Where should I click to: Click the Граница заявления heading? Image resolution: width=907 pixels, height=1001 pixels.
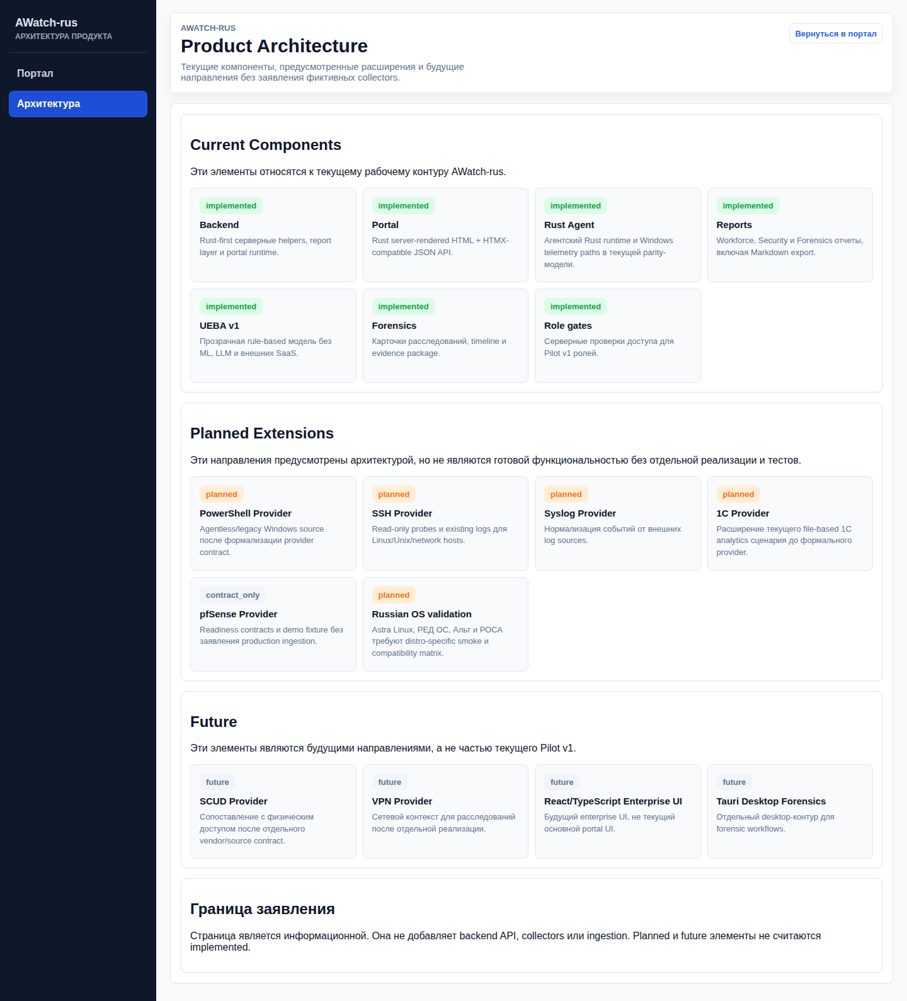pyautogui.click(x=263, y=909)
